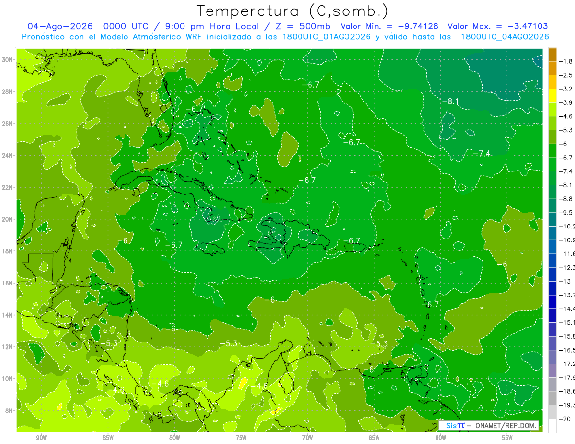Pick the yellow legend swatch between -3.2 and -3.9

(x=552, y=96)
